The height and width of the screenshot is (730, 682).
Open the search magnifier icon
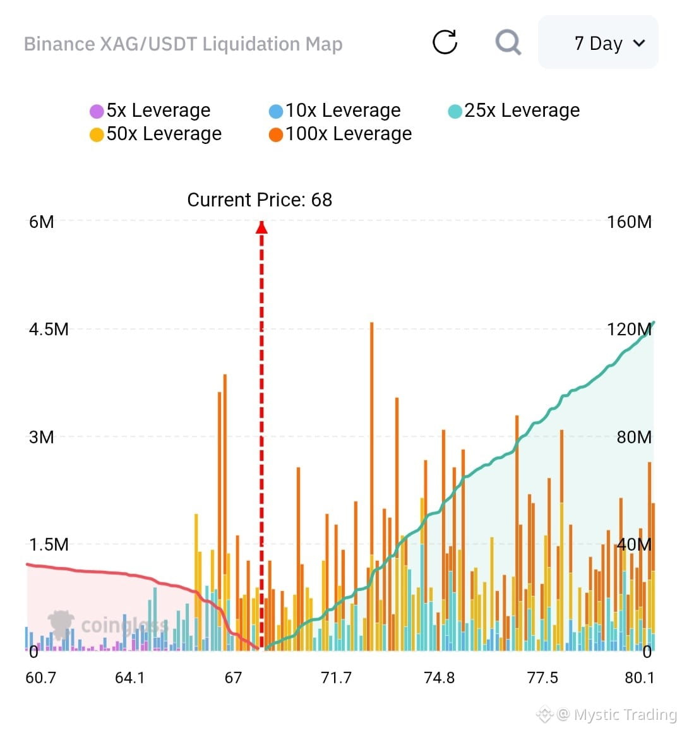[508, 43]
